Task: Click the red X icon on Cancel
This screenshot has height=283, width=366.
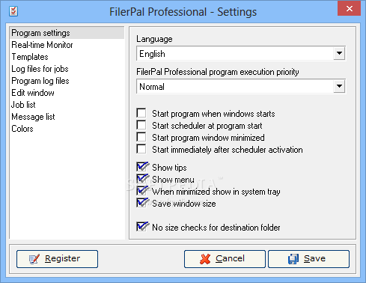Action: pos(205,259)
